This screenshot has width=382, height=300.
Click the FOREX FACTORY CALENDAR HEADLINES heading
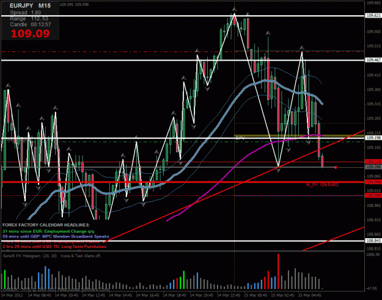(46, 225)
